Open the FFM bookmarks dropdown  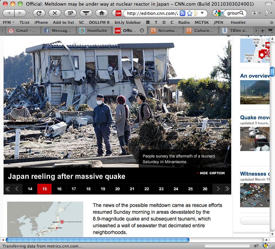click(9, 22)
